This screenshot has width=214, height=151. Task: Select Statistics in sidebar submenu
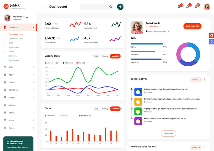point(13,56)
